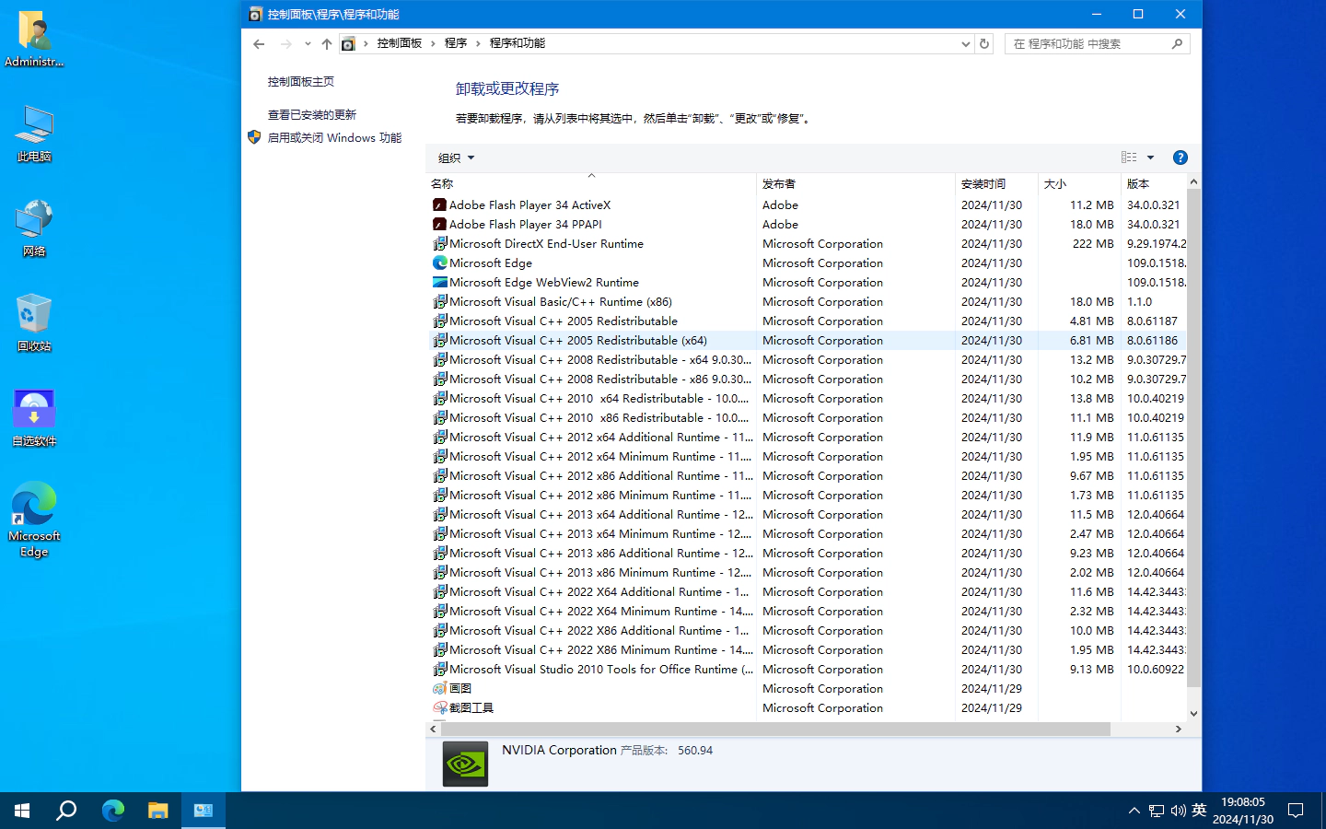Click the Windows Start button
Screen dimensions: 1326x829
(22, 811)
